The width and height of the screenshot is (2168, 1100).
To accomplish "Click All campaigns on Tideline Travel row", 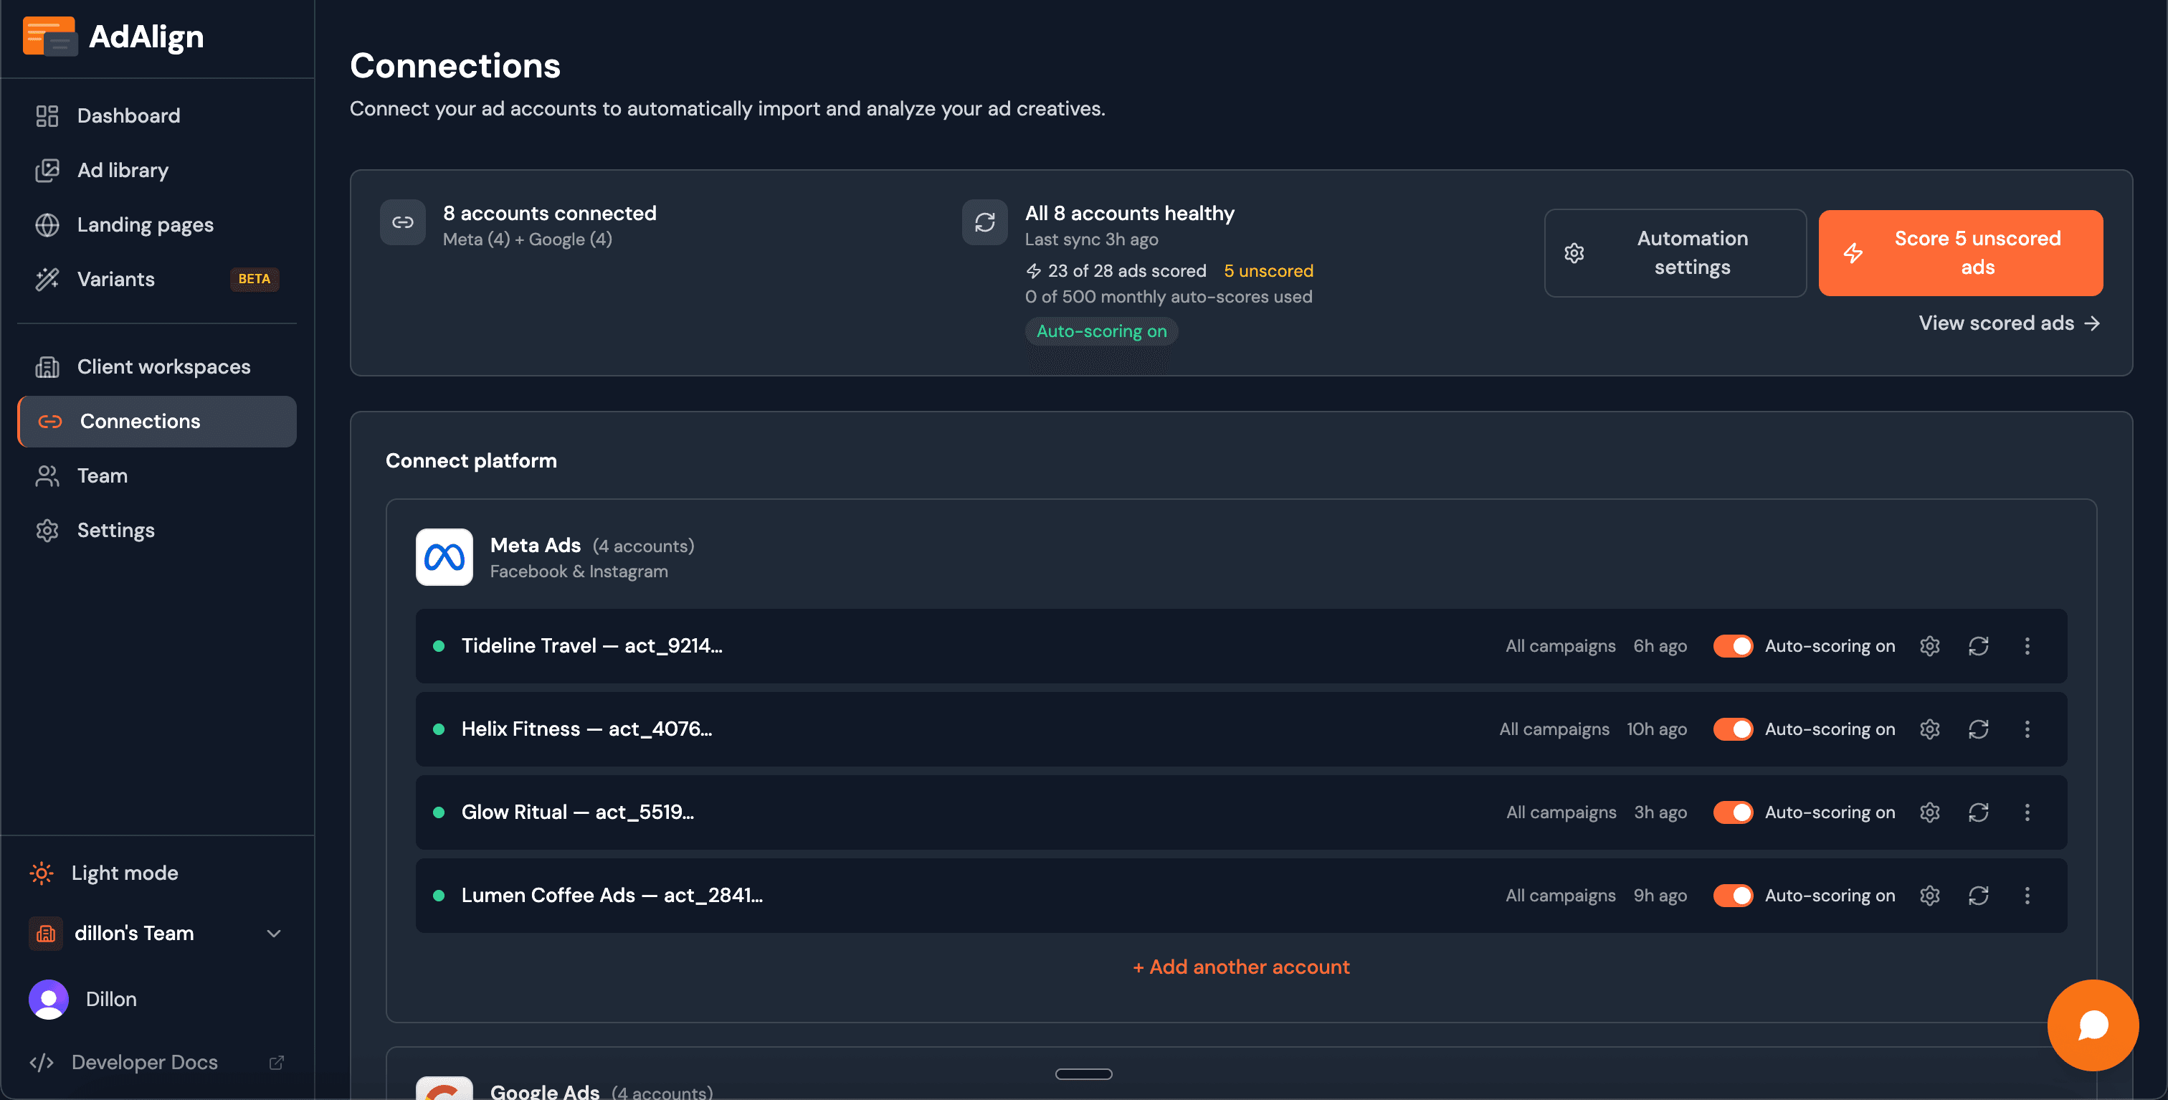I will [x=1560, y=645].
